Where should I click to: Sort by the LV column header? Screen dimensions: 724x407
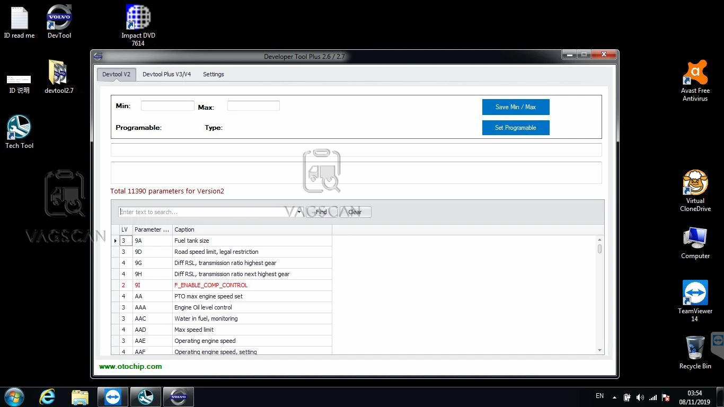click(x=126, y=229)
